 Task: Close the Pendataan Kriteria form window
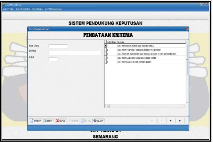coord(187,29)
